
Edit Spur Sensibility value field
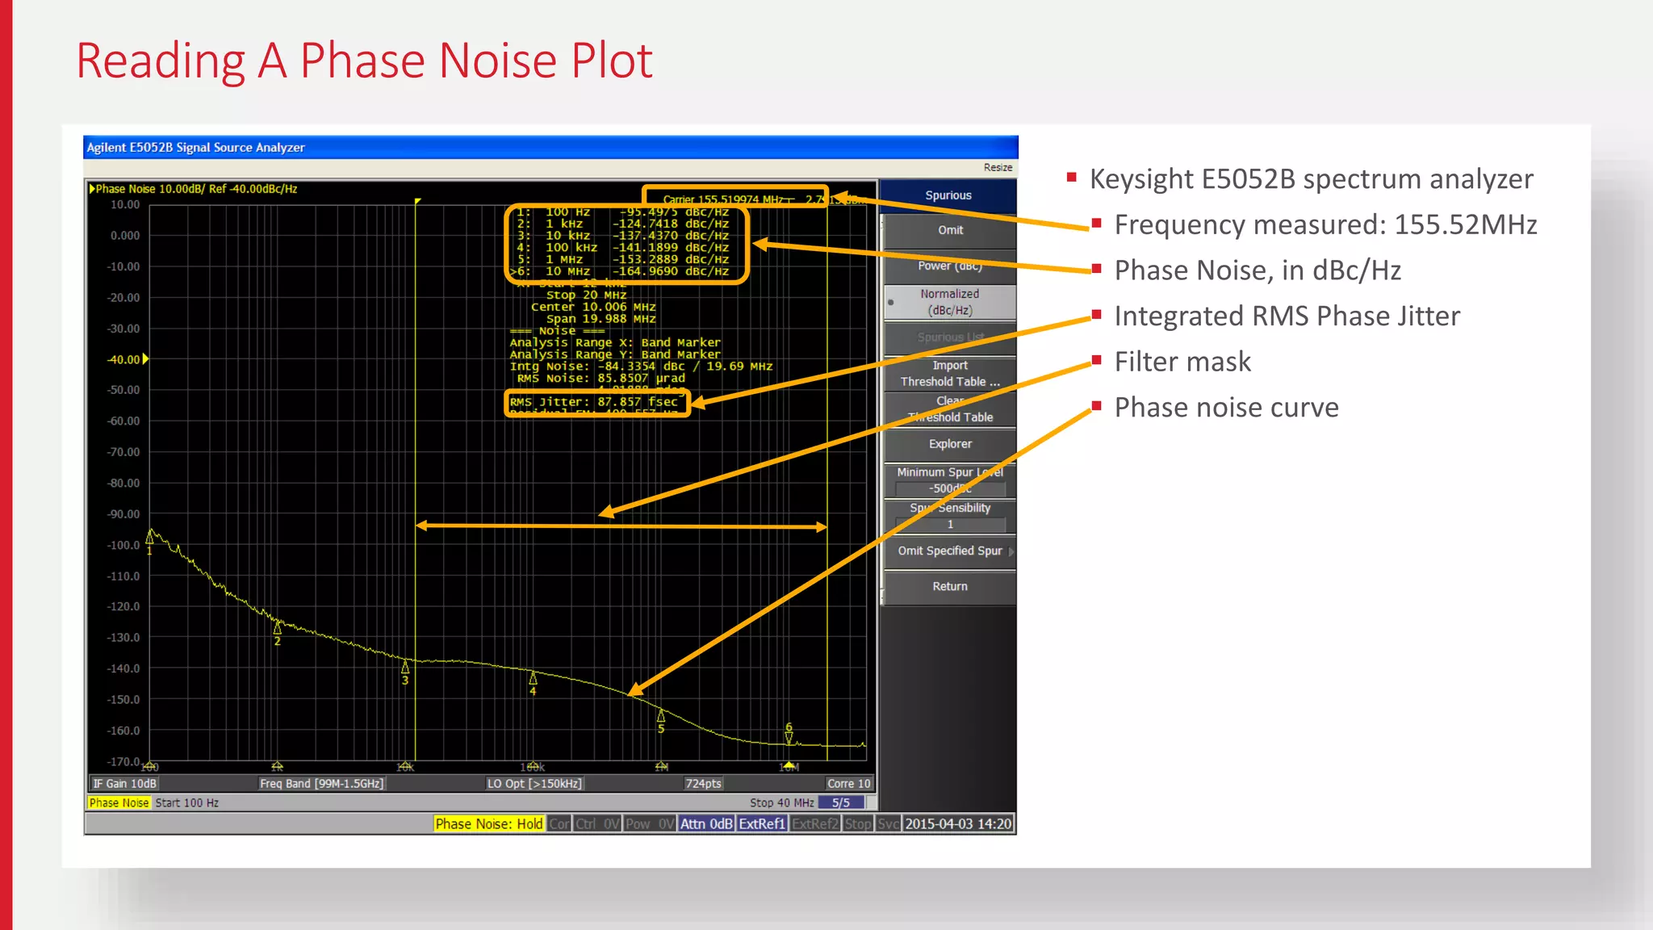950,525
